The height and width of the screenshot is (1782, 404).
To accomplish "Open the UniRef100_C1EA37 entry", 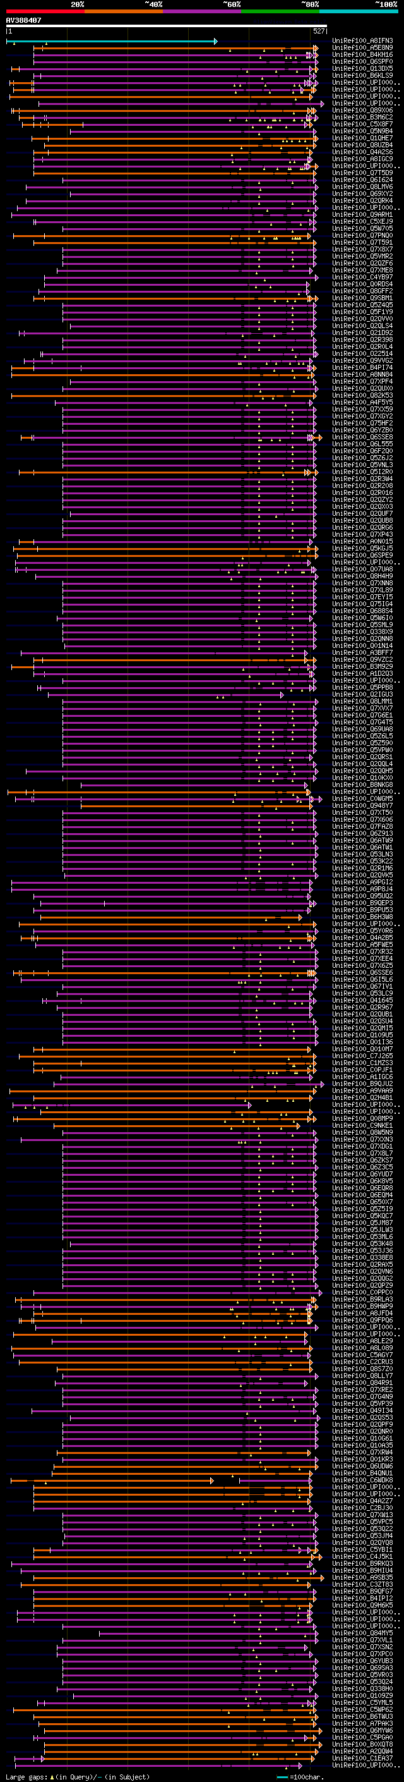I will (x=362, y=1758).
